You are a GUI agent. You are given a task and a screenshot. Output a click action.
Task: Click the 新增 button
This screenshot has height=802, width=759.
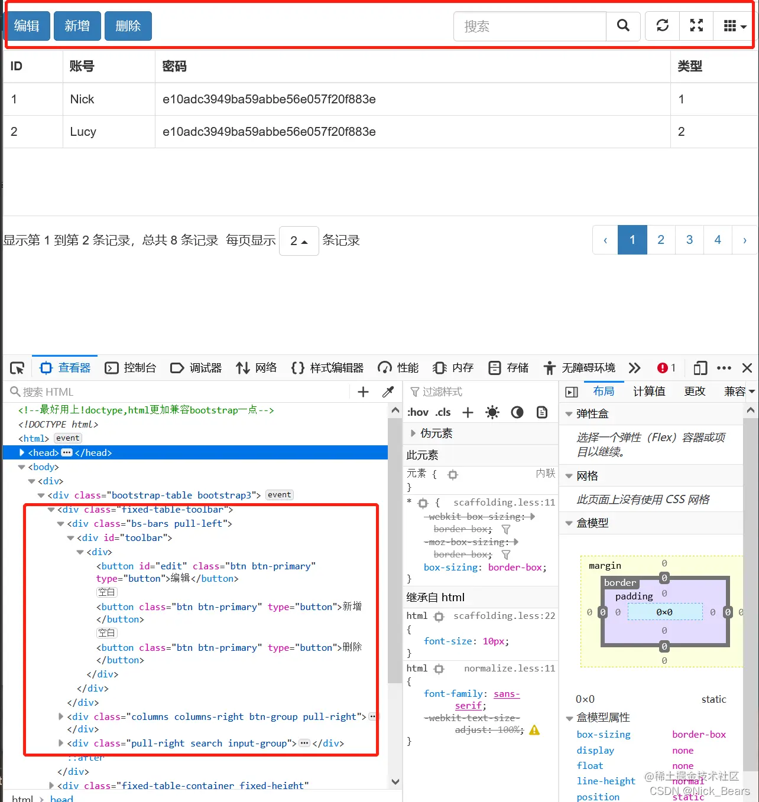[77, 26]
